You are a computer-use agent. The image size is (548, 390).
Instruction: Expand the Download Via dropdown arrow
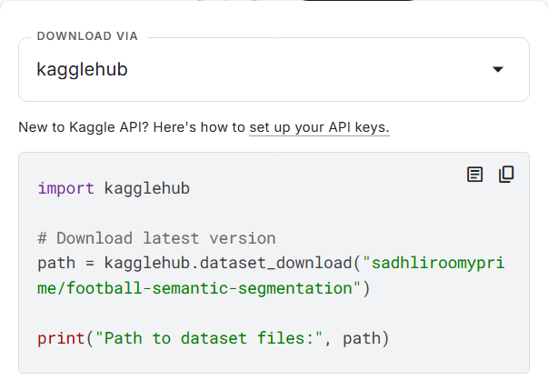[497, 69]
